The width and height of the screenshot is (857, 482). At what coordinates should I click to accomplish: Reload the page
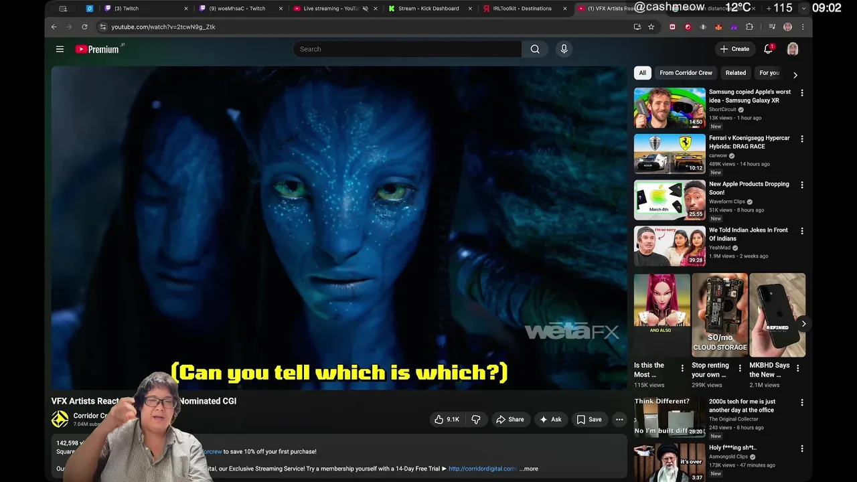point(84,27)
